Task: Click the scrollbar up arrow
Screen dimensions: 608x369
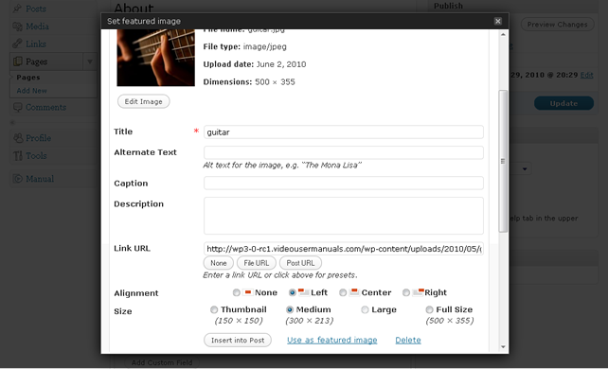Action: click(503, 34)
